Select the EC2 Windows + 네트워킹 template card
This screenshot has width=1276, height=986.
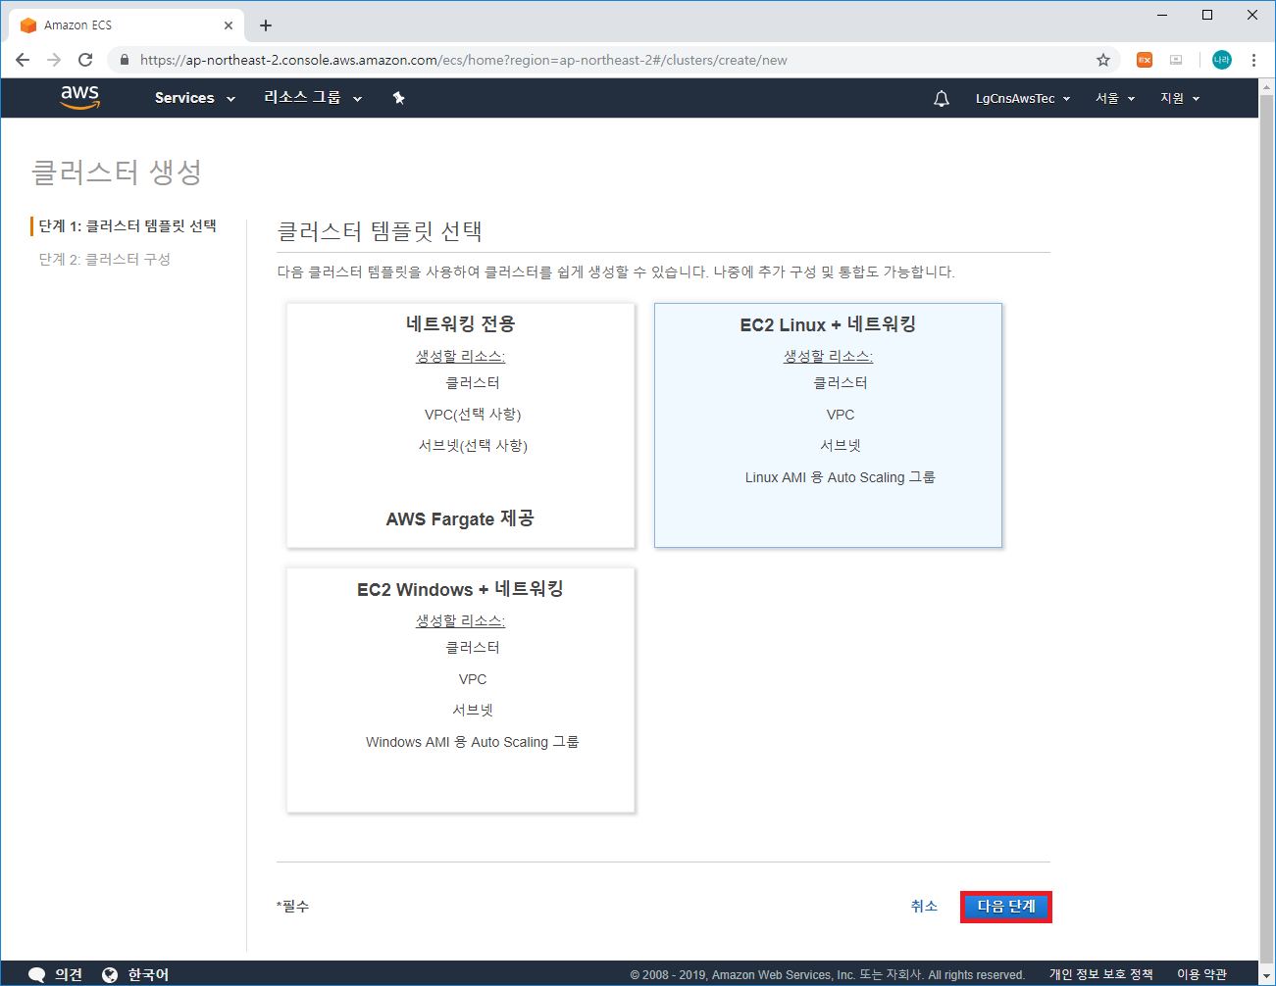(x=460, y=690)
